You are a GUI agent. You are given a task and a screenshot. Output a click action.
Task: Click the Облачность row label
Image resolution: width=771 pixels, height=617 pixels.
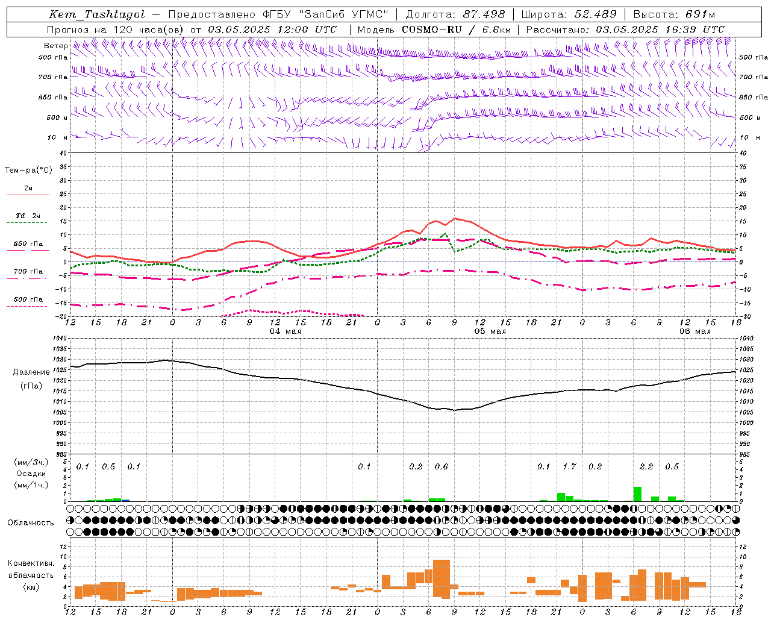31,523
